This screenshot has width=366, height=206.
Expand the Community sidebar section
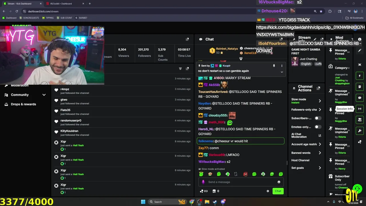pos(44,95)
